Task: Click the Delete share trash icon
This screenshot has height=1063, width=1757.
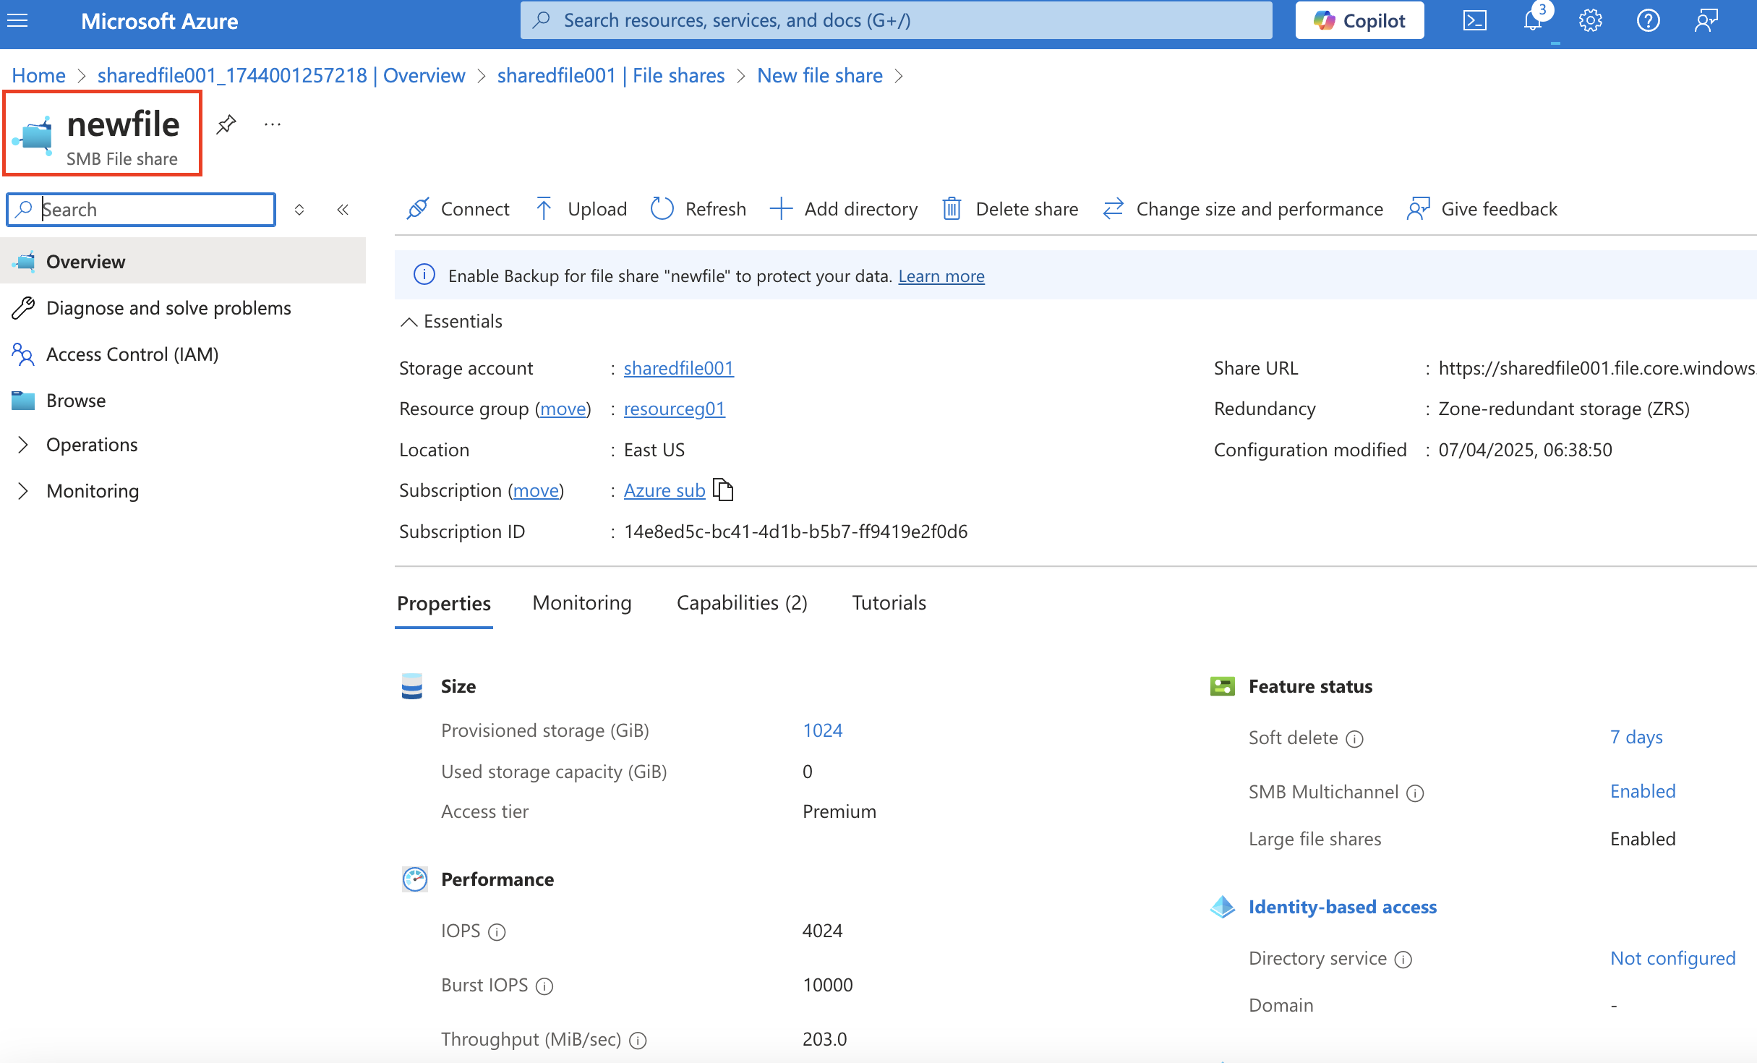Action: coord(952,209)
